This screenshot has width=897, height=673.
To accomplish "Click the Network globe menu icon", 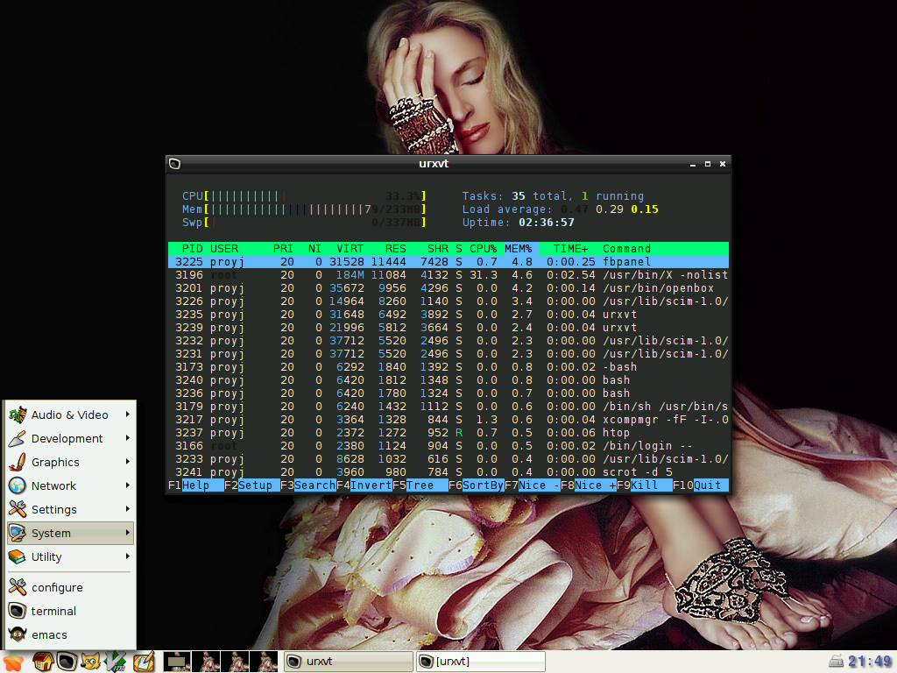I will (x=18, y=485).
